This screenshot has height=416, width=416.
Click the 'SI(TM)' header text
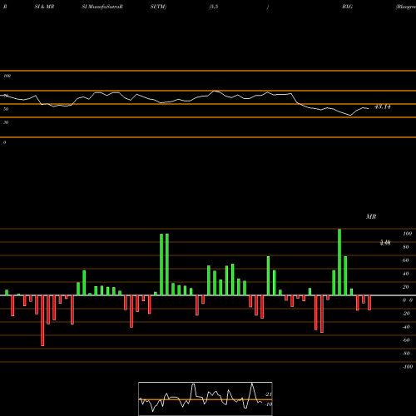[158, 7]
